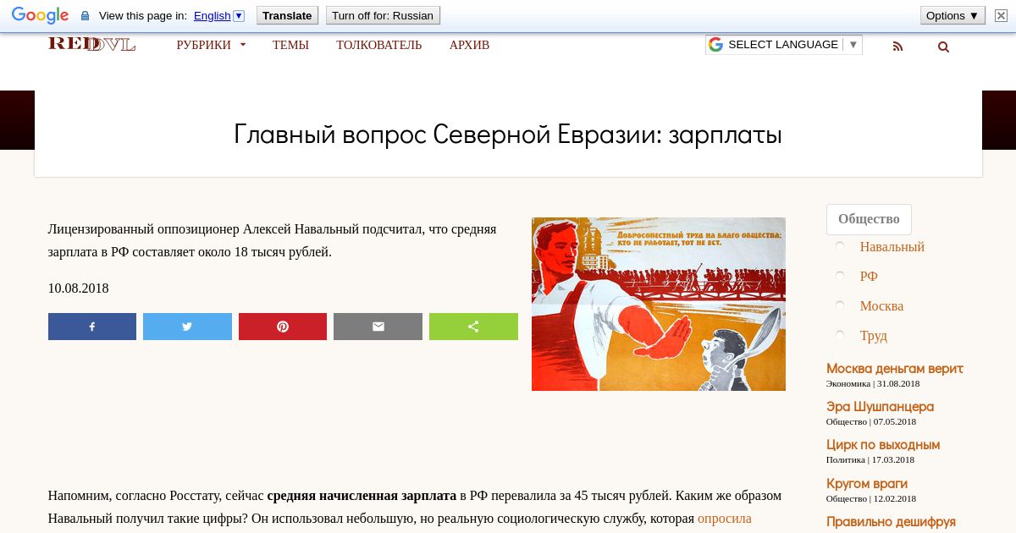Open the Труд tag link
This screenshot has height=533, width=1016.
873,336
